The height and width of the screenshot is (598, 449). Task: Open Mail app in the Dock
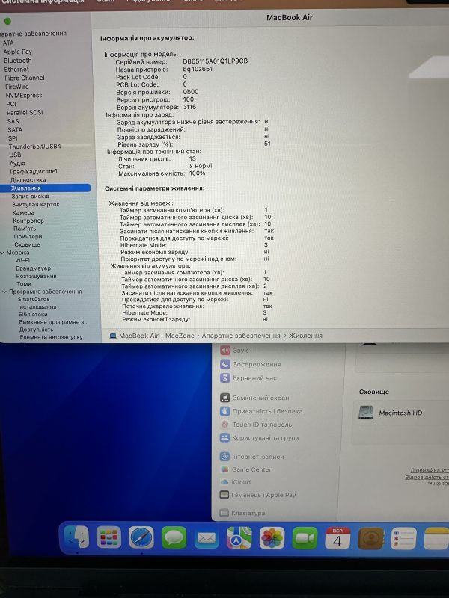207,538
